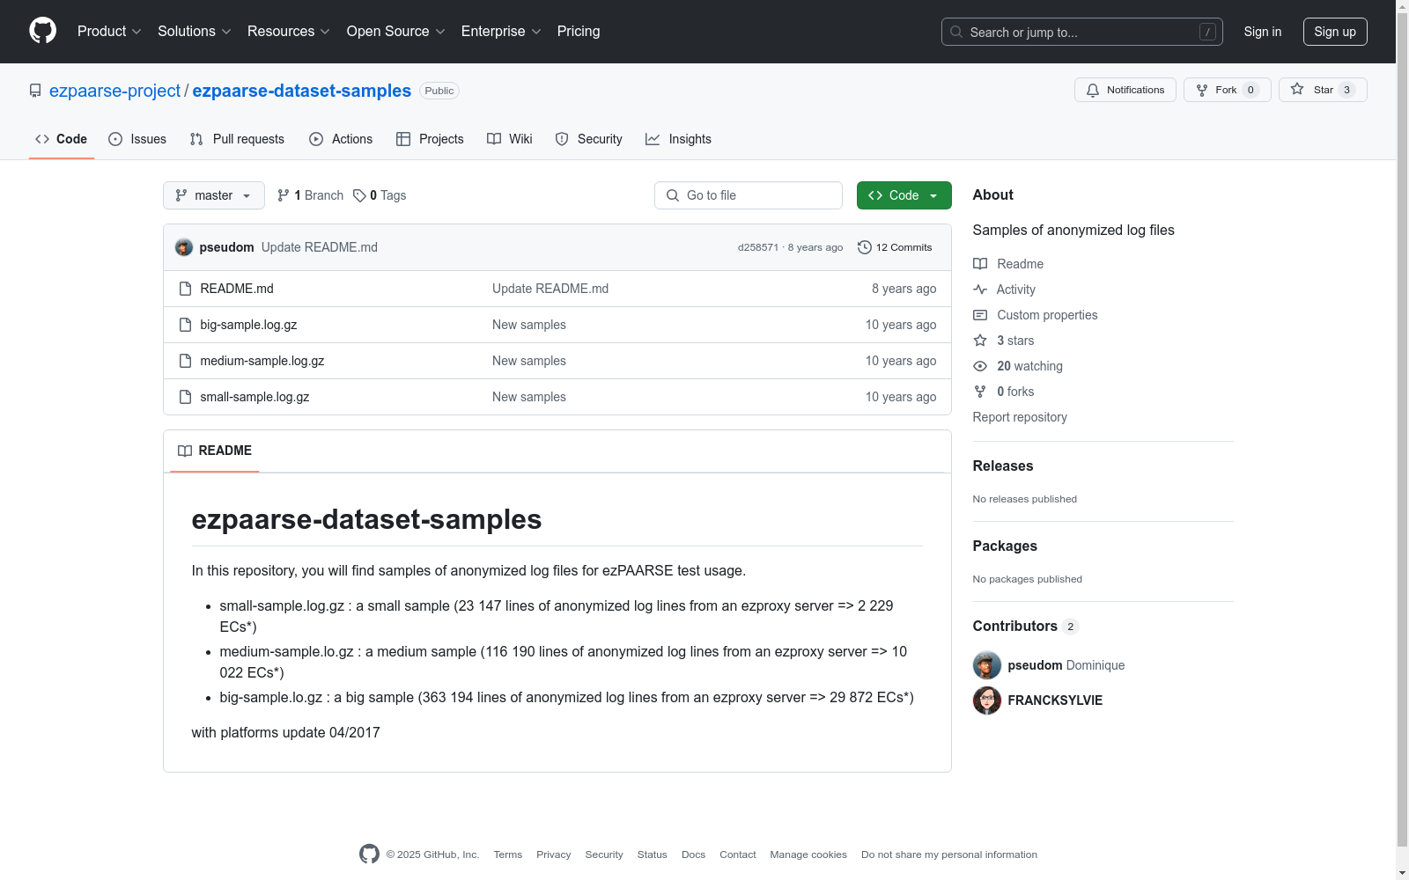The height and width of the screenshot is (880, 1409).
Task: Switch to the Projects tab
Action: [x=430, y=139]
